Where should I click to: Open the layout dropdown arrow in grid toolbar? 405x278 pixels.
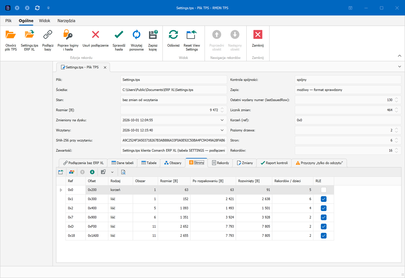point(112,172)
